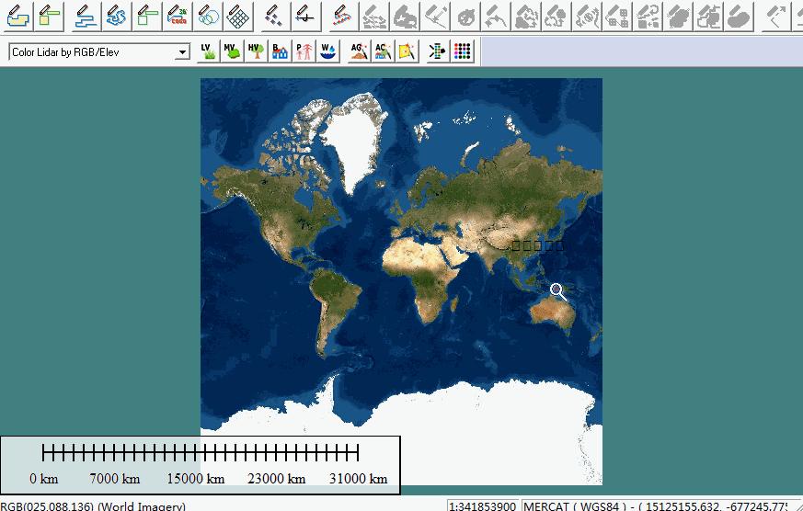The width and height of the screenshot is (803, 511).
Task: Open the Lidar point filter tool
Action: tap(437, 51)
